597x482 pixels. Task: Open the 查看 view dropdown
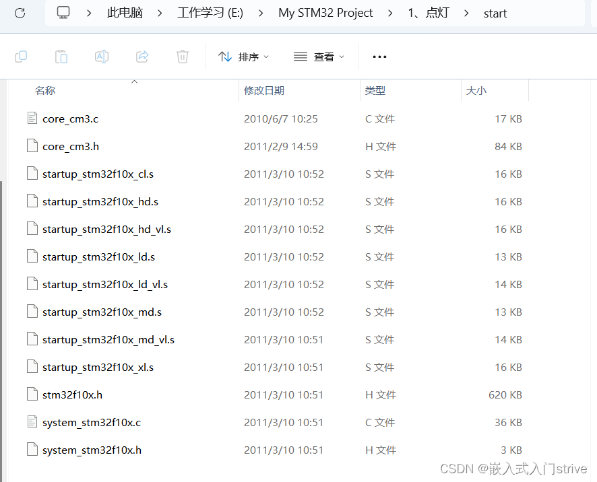click(x=319, y=57)
